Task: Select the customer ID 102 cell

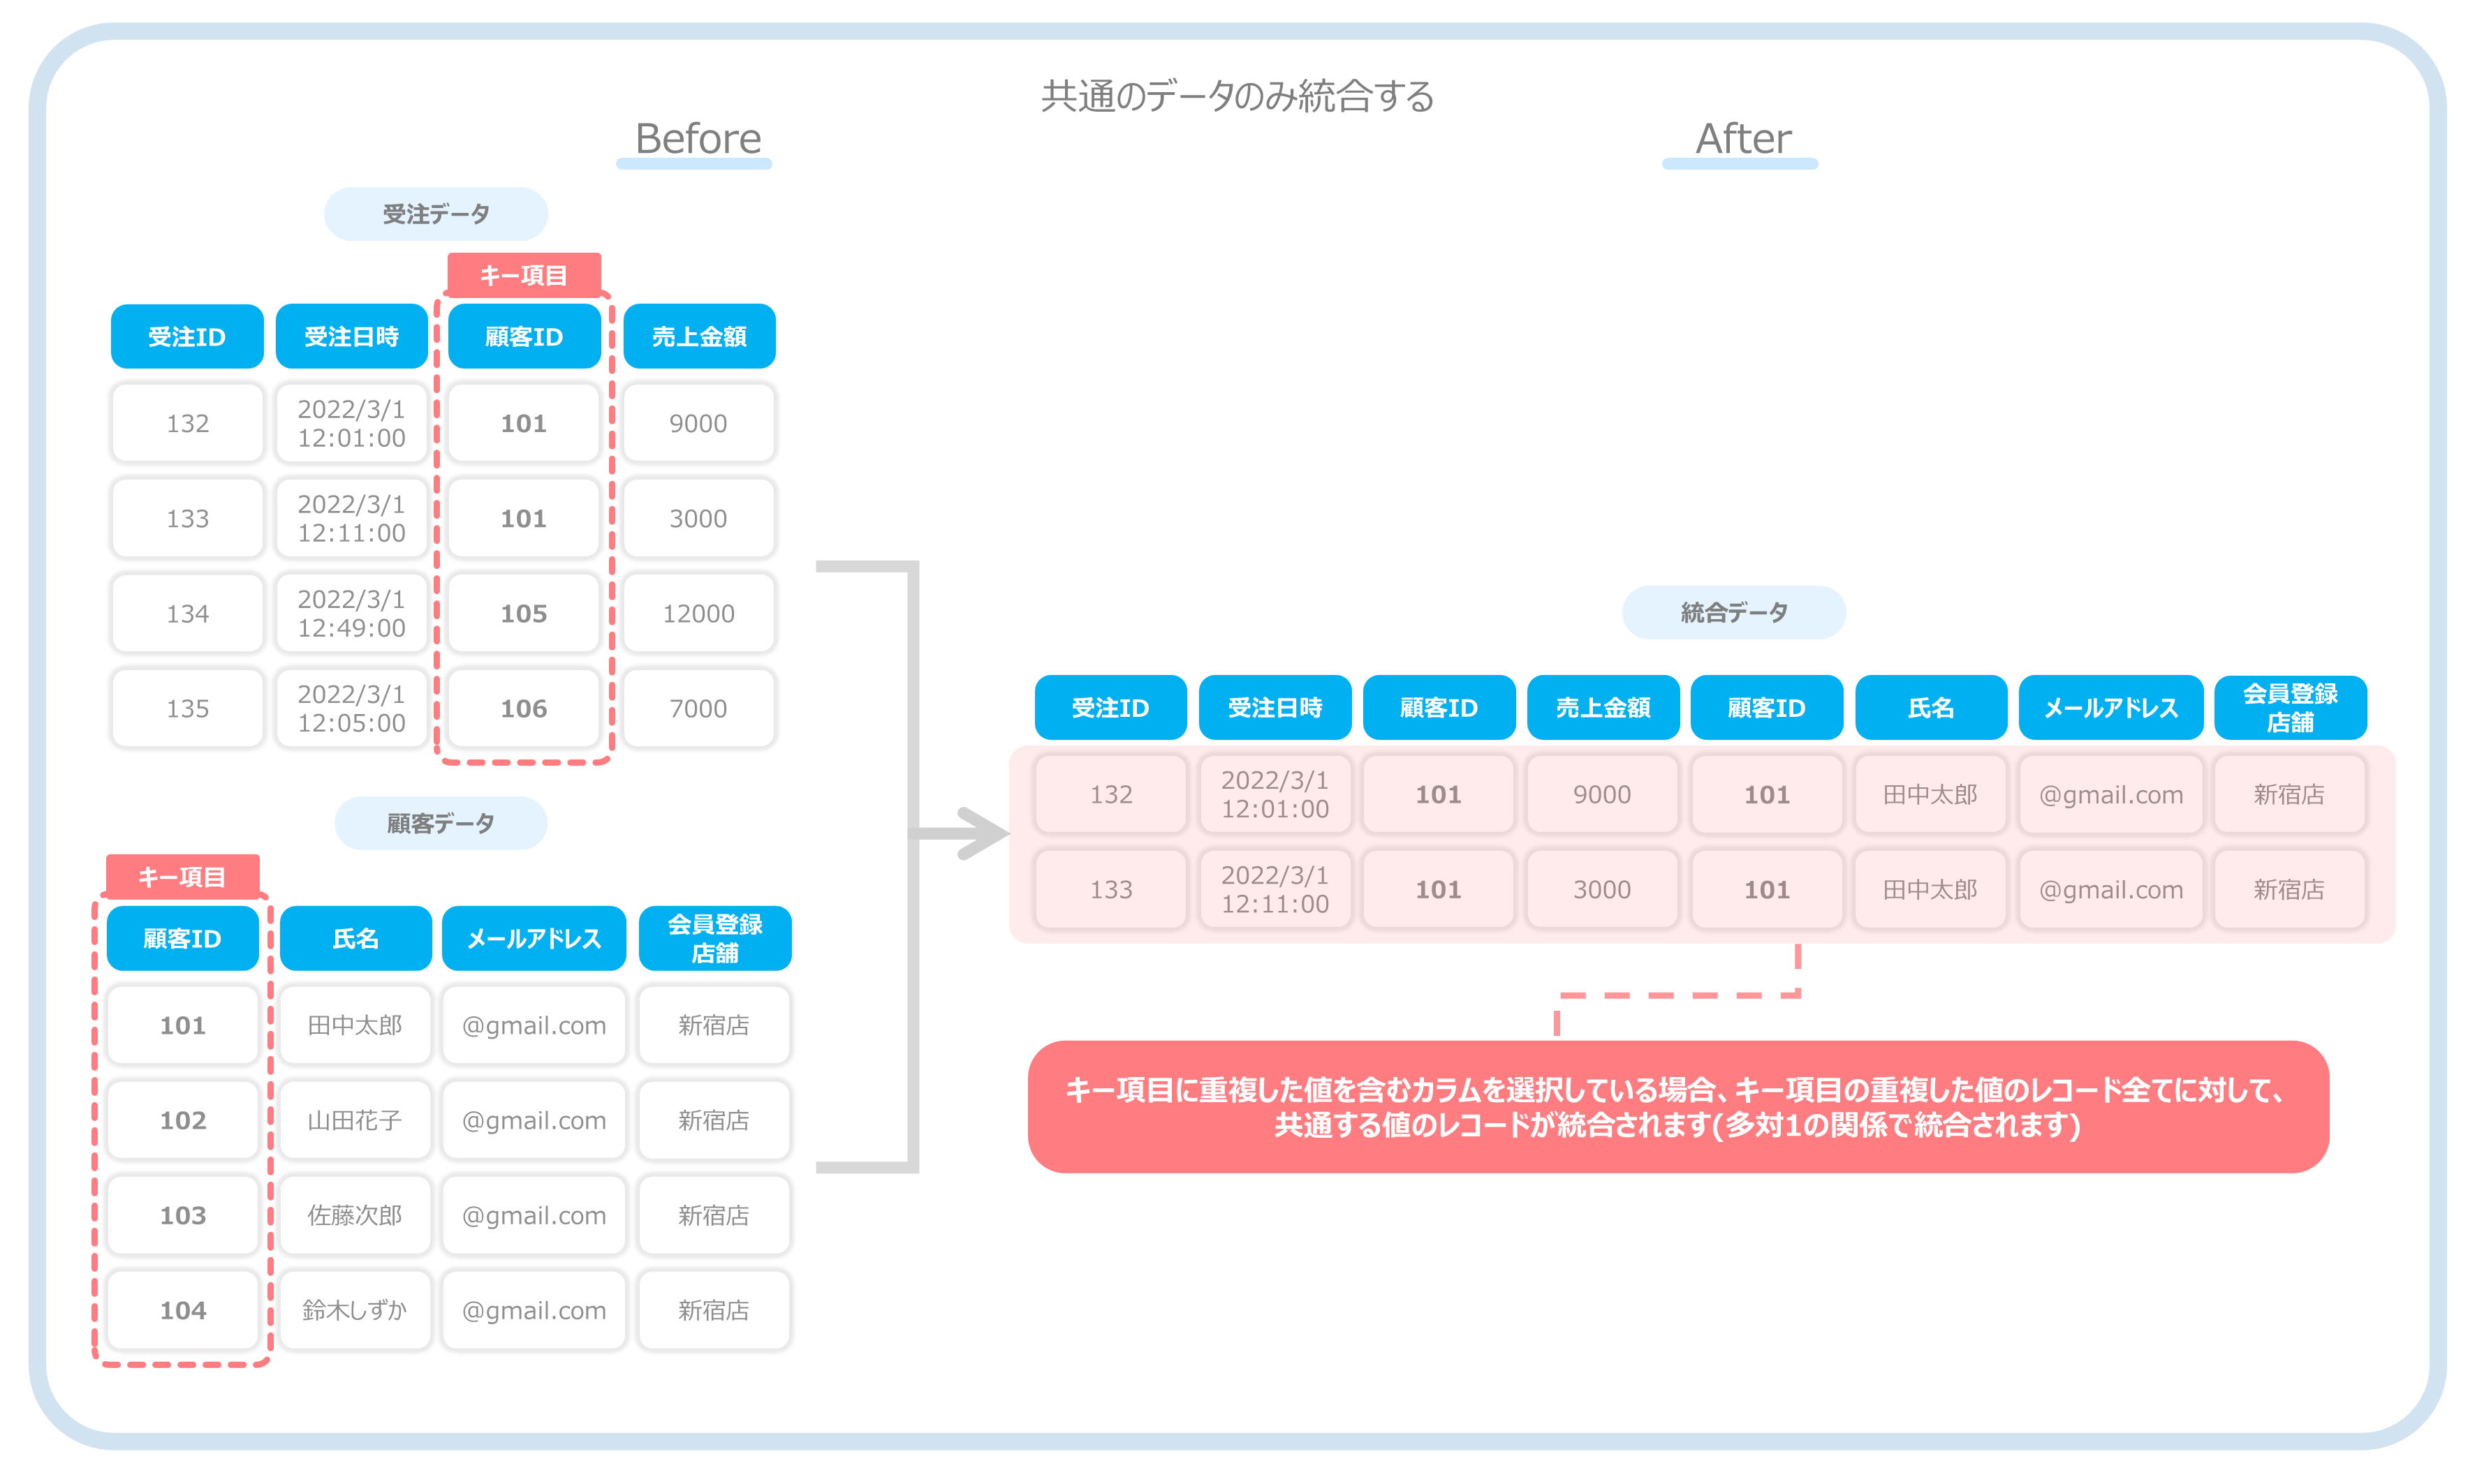Action: pyautogui.click(x=182, y=1120)
